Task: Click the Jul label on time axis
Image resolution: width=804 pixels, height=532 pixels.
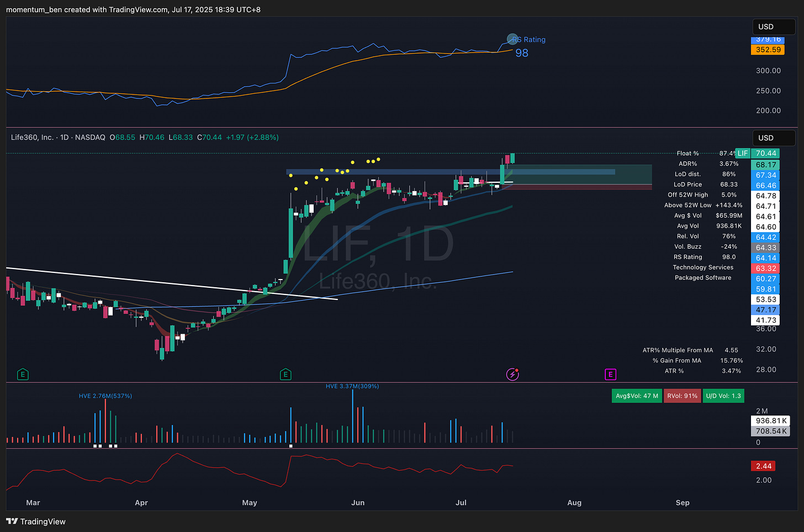Action: pyautogui.click(x=461, y=503)
